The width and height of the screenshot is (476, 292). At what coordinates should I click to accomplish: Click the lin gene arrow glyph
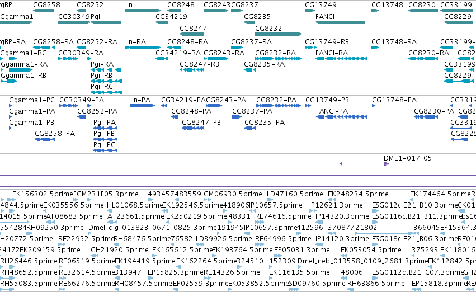143,11
